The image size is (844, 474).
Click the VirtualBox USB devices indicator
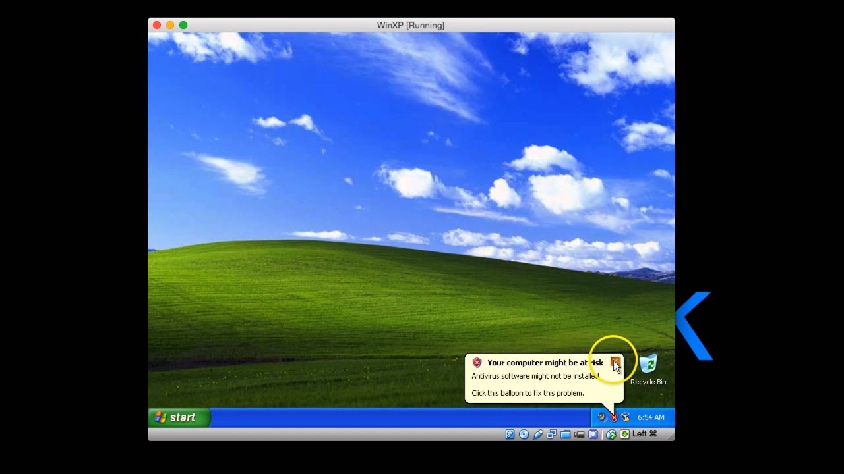(x=538, y=434)
